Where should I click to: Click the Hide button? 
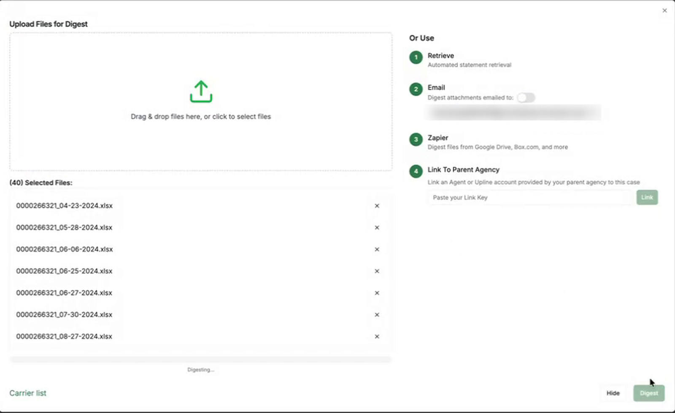(x=613, y=393)
